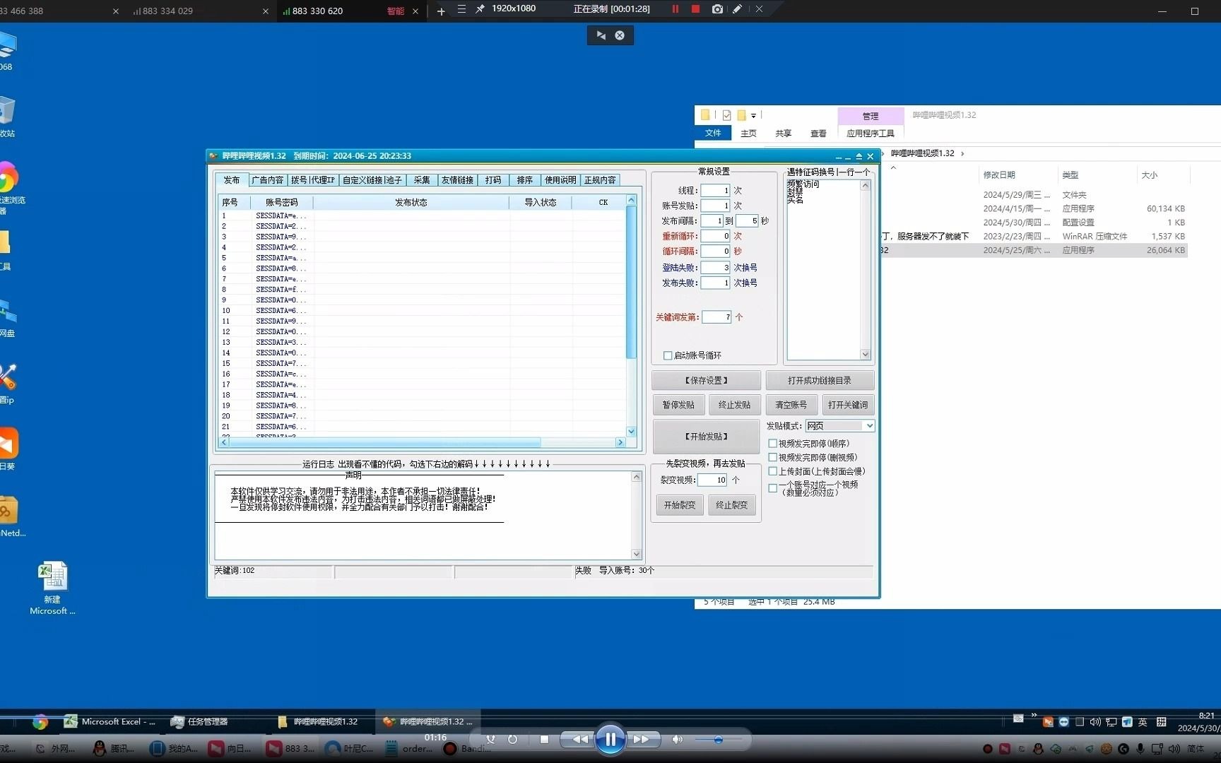Click the Bandicam item in the host taskbar
This screenshot has width=1221, height=763.
(466, 748)
